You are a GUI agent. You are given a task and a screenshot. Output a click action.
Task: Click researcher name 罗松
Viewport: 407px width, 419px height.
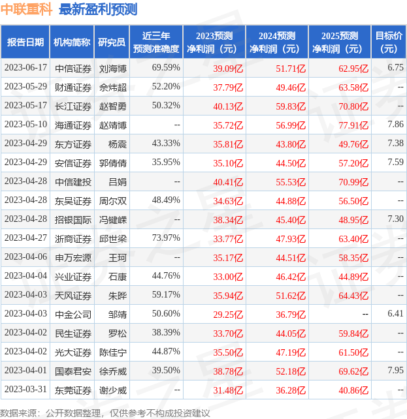(x=118, y=334)
